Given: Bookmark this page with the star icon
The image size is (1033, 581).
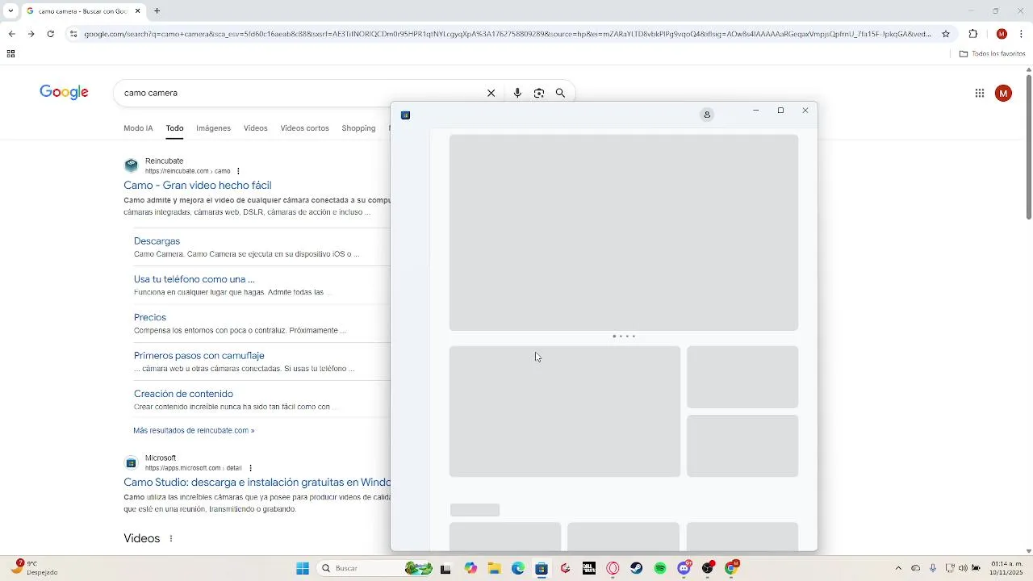Looking at the screenshot, I should (946, 34).
